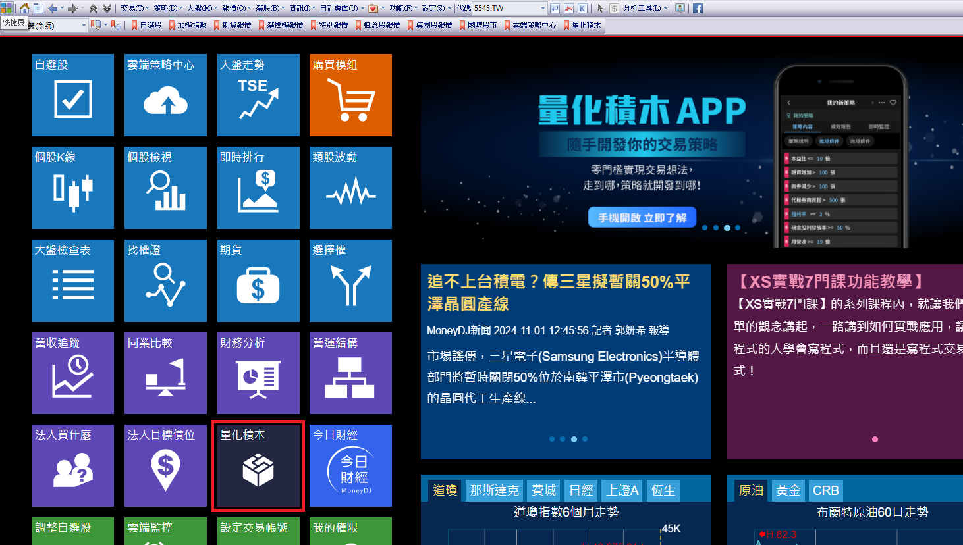963x545 pixels.
Task: Click the home icon in the toolbar
Action: (x=24, y=9)
